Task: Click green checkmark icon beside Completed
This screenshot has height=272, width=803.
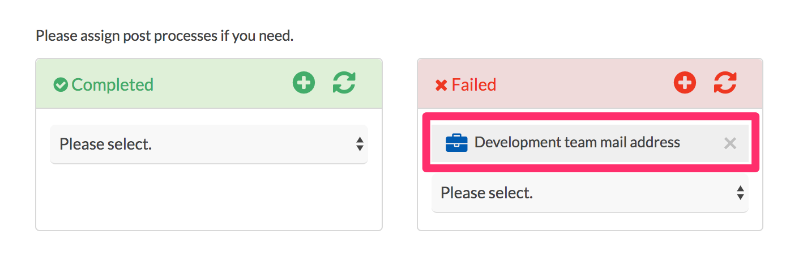Action: [x=61, y=85]
